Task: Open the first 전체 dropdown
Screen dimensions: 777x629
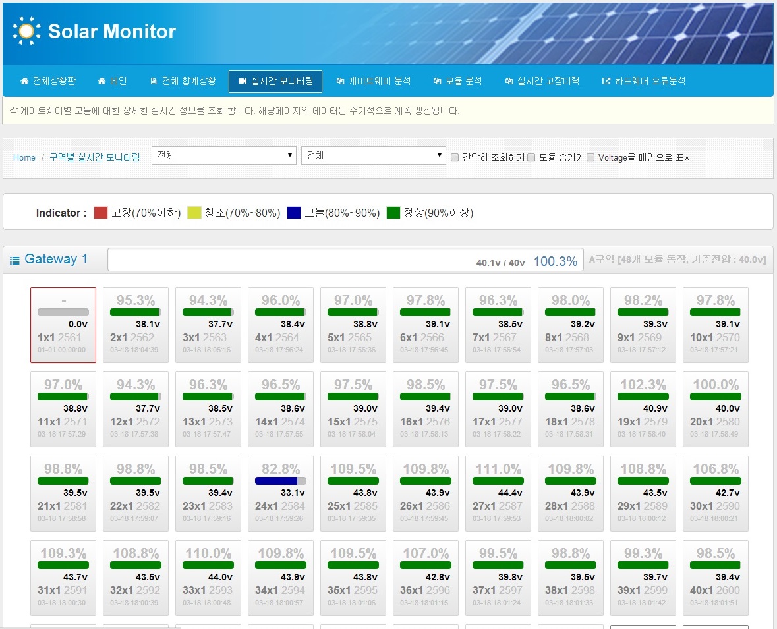Action: (x=224, y=155)
